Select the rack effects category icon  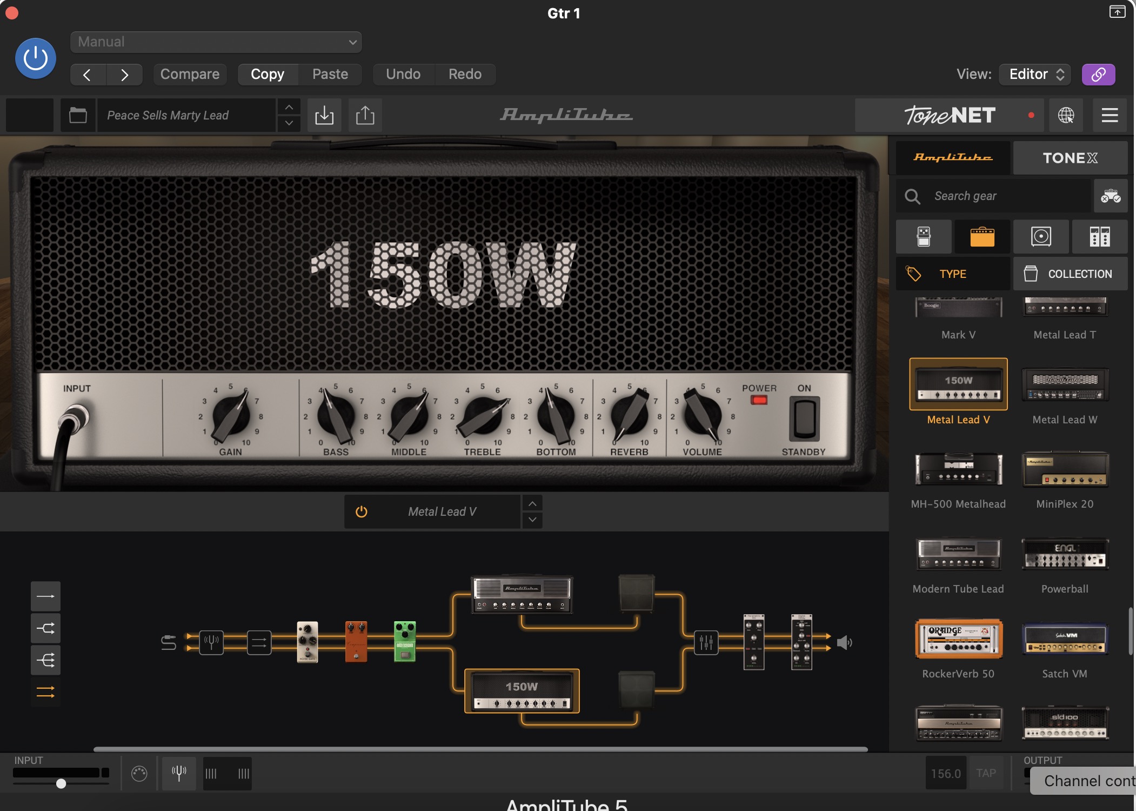coord(1100,237)
